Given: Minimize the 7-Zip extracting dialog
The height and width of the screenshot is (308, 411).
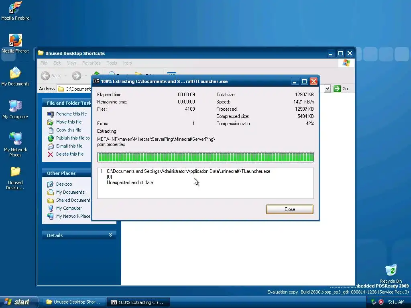Looking at the screenshot, I should tap(295, 81).
